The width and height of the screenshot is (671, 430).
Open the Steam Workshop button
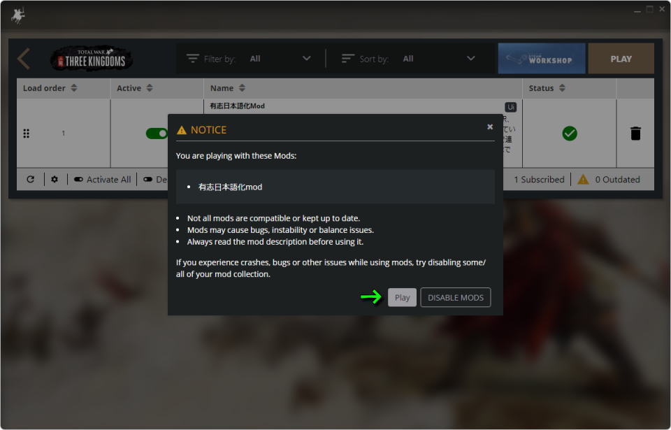tap(540, 59)
